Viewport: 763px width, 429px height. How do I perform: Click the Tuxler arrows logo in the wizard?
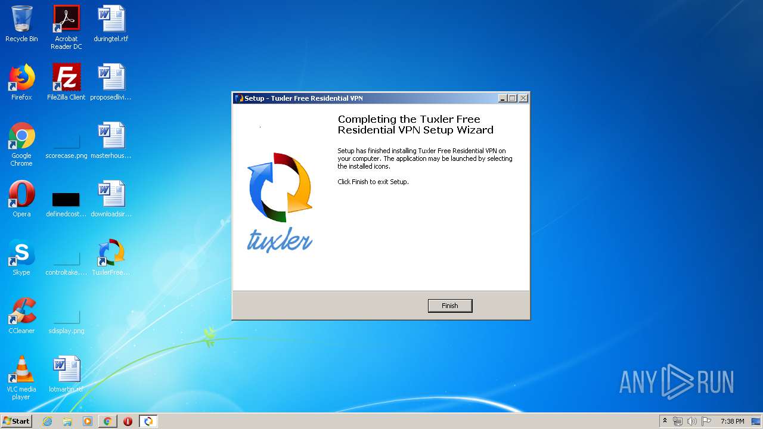280,188
